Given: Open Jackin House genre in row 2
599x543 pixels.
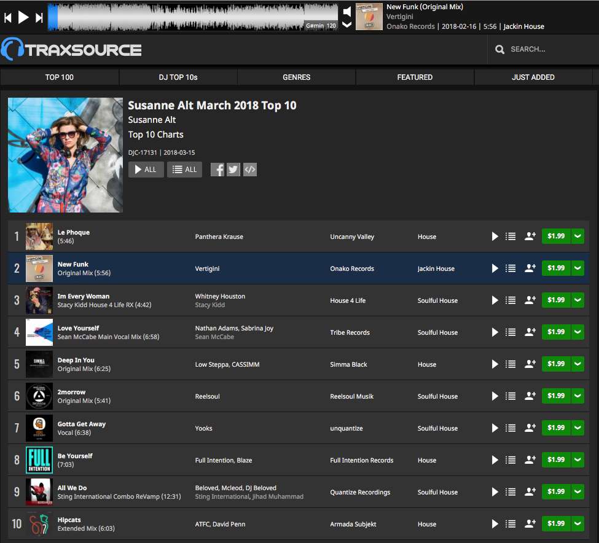Looking at the screenshot, I should (436, 269).
